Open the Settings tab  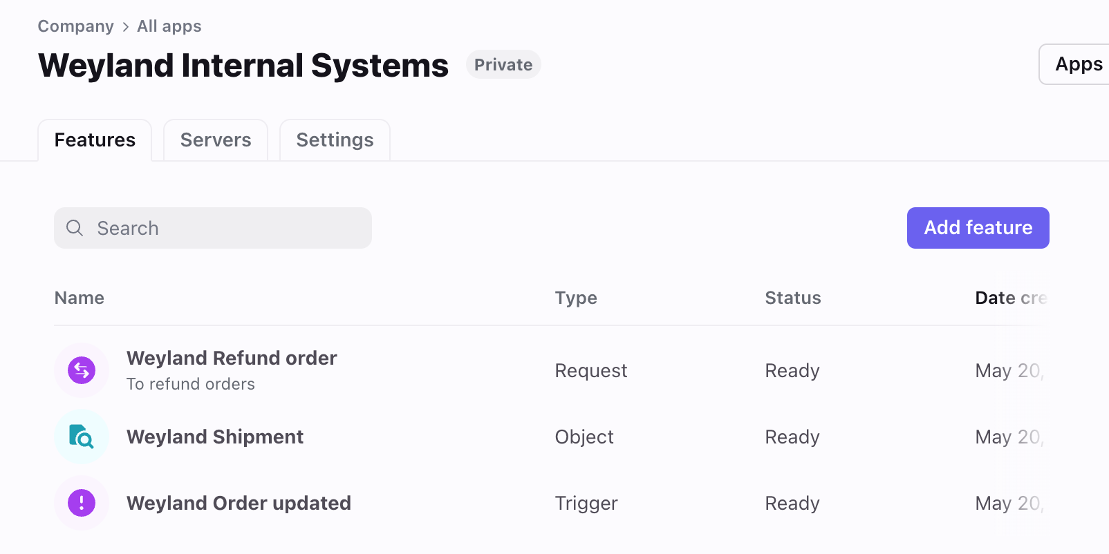(x=335, y=140)
